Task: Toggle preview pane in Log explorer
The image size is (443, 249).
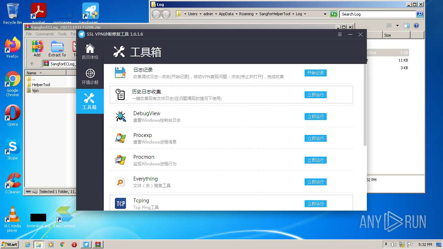Action: click(x=407, y=26)
